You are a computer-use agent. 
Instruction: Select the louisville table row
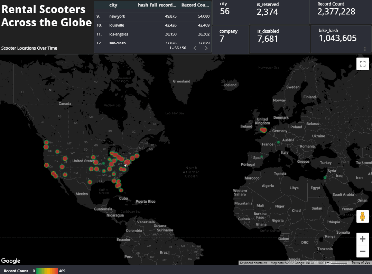click(x=152, y=25)
